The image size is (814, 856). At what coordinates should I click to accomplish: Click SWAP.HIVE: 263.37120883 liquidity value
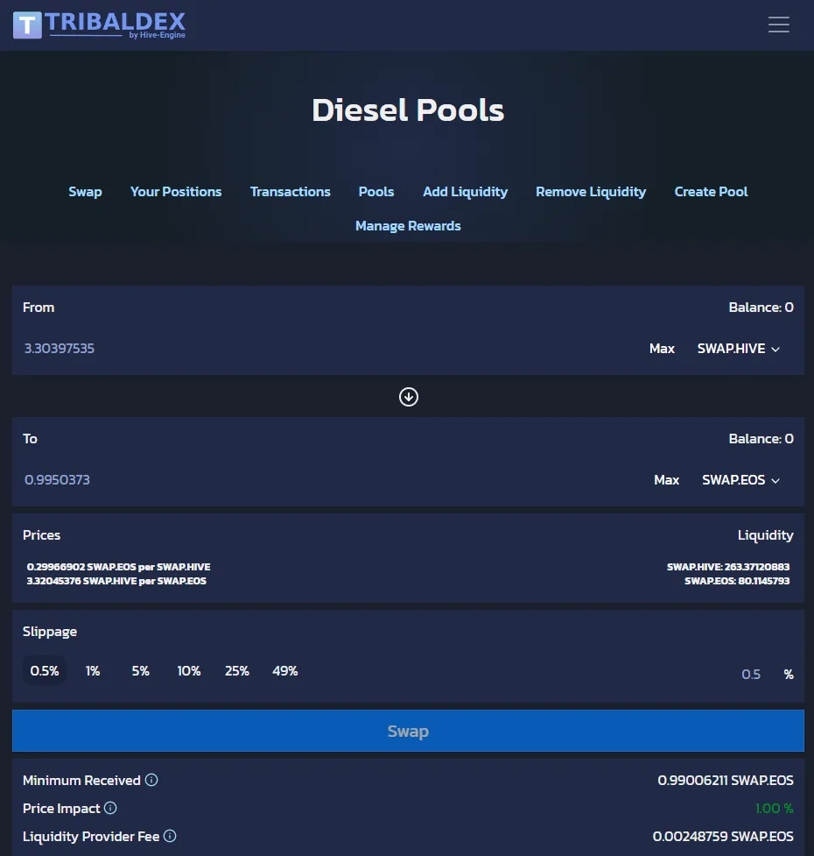tap(728, 567)
